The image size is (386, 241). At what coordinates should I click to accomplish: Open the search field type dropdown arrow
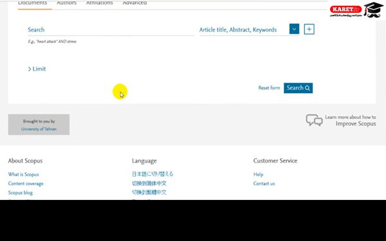(x=294, y=29)
